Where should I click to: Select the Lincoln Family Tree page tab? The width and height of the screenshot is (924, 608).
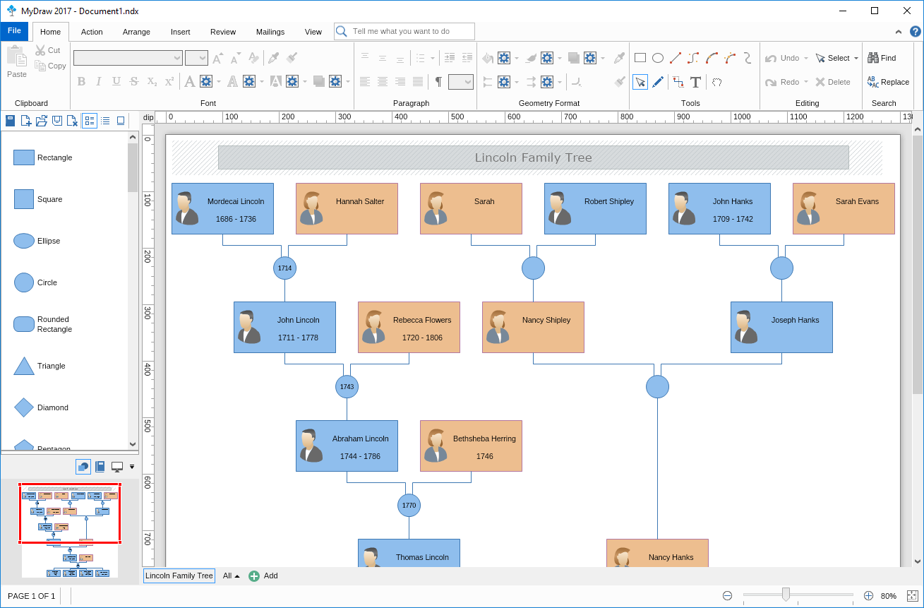tap(179, 576)
